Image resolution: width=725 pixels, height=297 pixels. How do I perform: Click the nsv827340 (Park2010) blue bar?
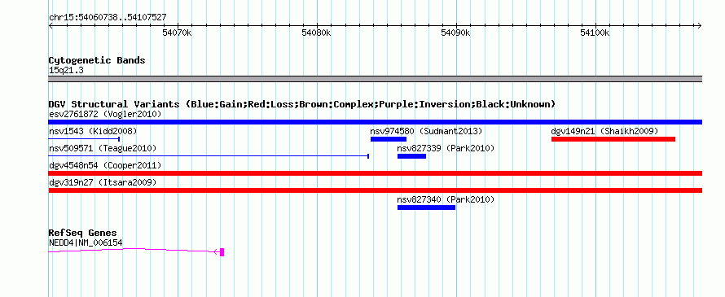[426, 207]
